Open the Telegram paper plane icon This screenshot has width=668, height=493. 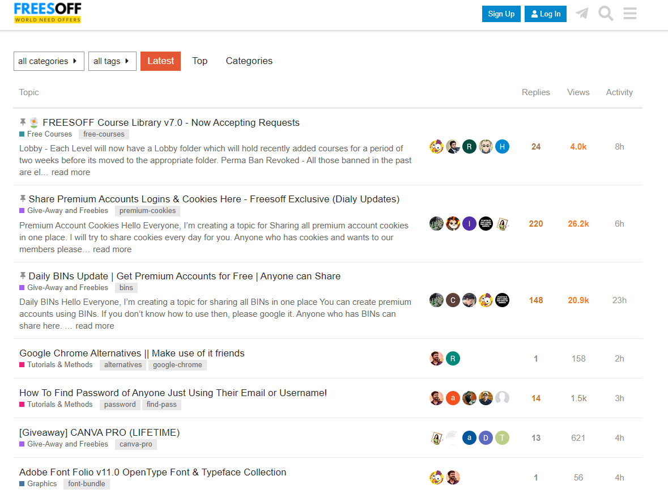582,13
